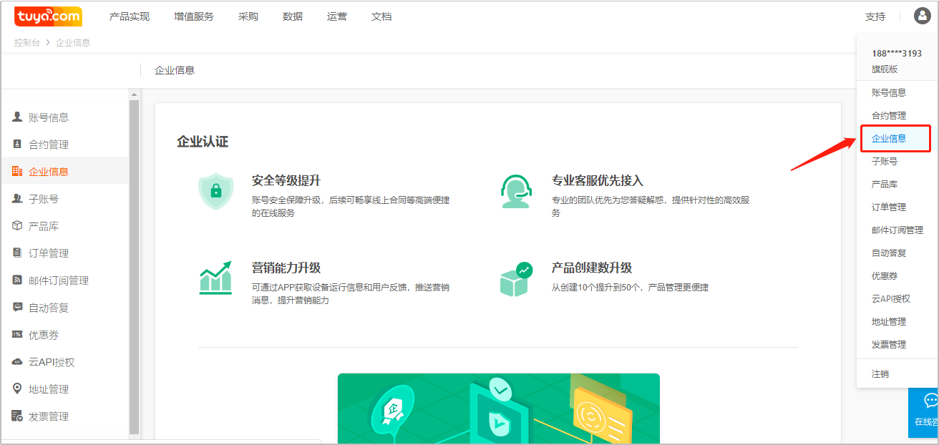
Task: Click the 控制台 breadcrumb link
Action: click(x=27, y=42)
